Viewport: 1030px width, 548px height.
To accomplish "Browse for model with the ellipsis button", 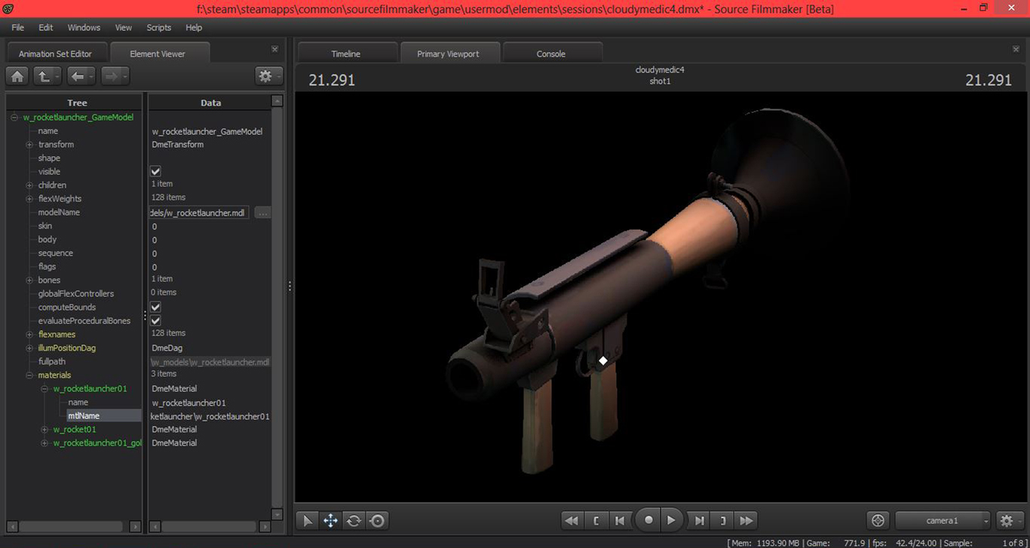I will [262, 213].
